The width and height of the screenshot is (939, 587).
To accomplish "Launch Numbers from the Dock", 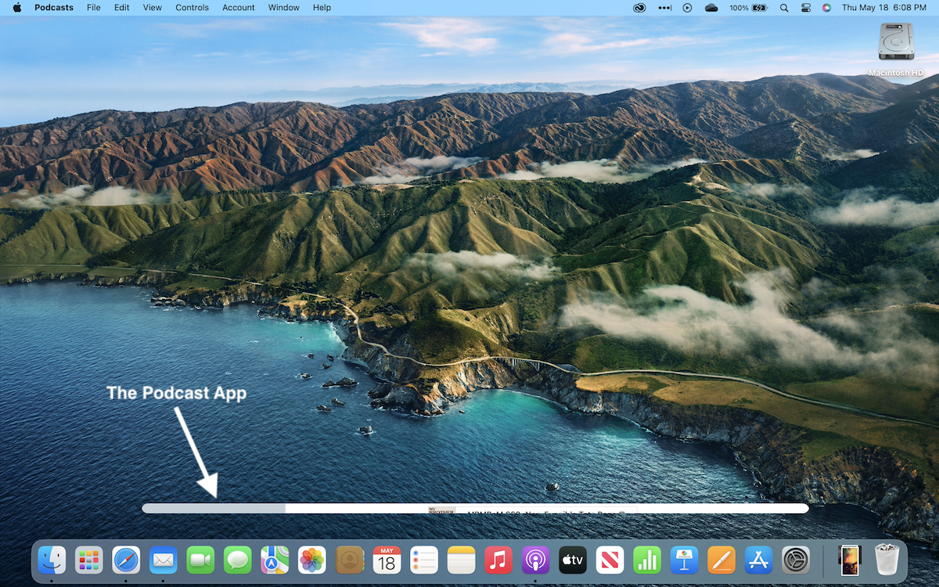I will point(647,560).
